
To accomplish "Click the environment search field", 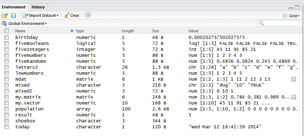I will coord(278,23).
